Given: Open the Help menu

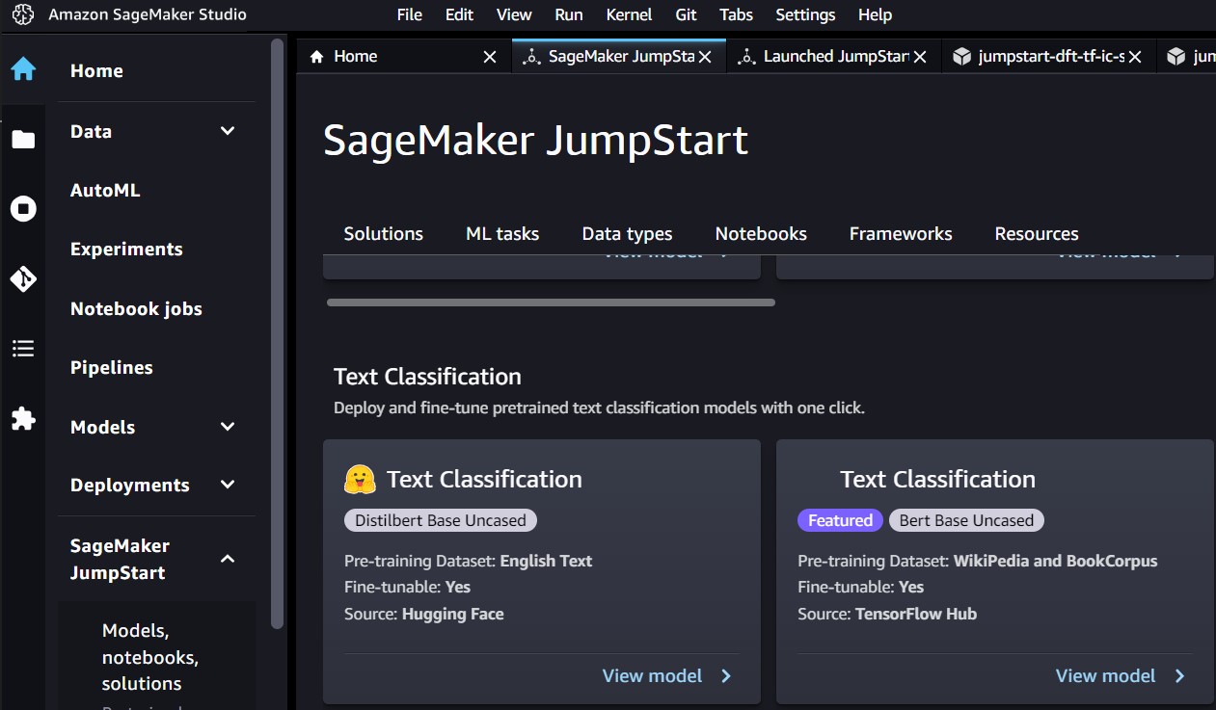Looking at the screenshot, I should [x=876, y=14].
